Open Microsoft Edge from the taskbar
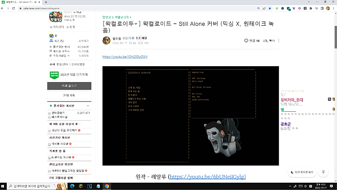Image resolution: width=337 pixels, height=190 pixels. [72, 186]
